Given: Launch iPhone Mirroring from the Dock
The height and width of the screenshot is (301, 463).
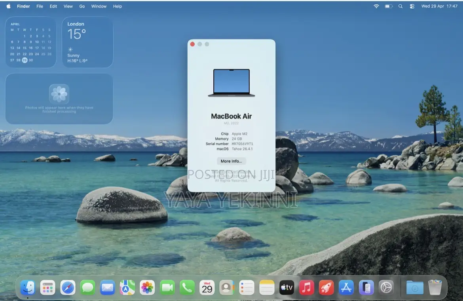Looking at the screenshot, I should click(x=366, y=288).
